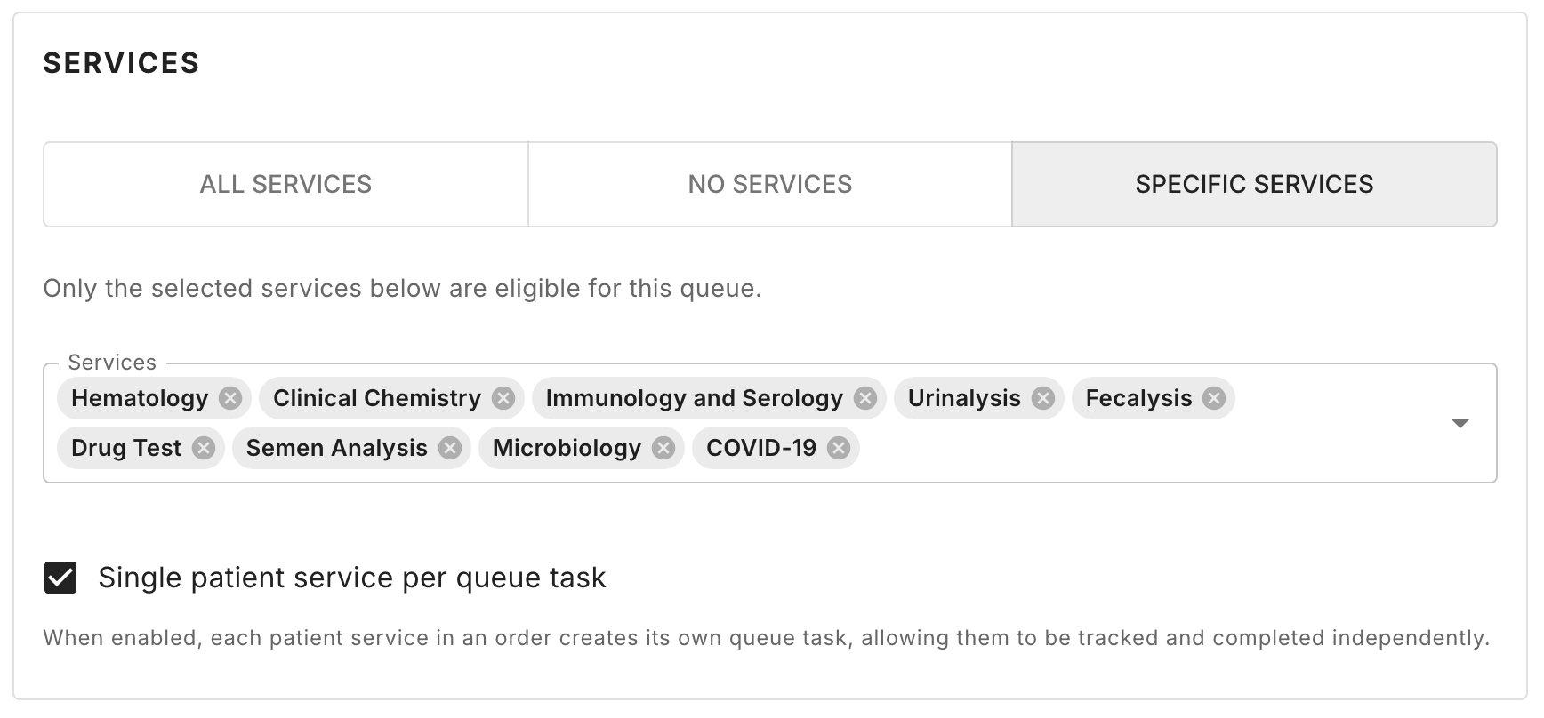Remove the Semen Analysis chip
Screen dimensions: 1544x718
(450, 448)
